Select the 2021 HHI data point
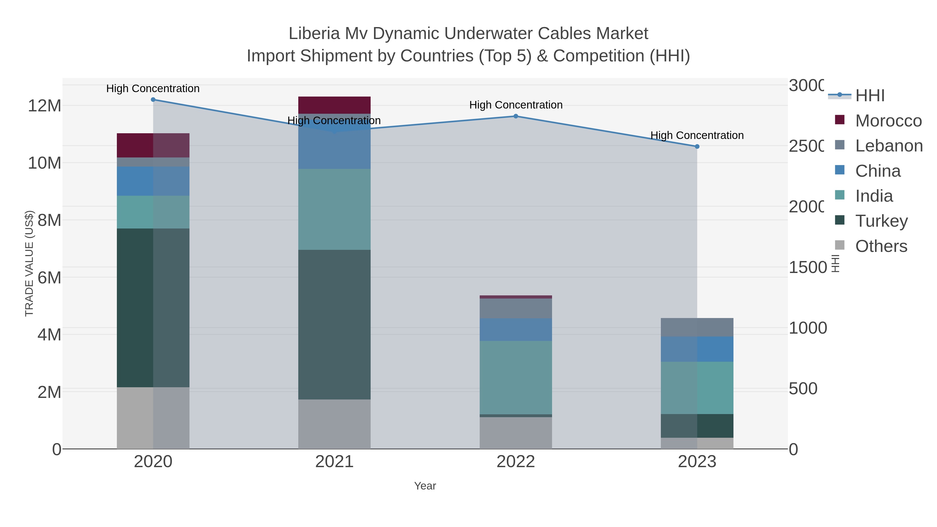937x527 pixels. 335,131
